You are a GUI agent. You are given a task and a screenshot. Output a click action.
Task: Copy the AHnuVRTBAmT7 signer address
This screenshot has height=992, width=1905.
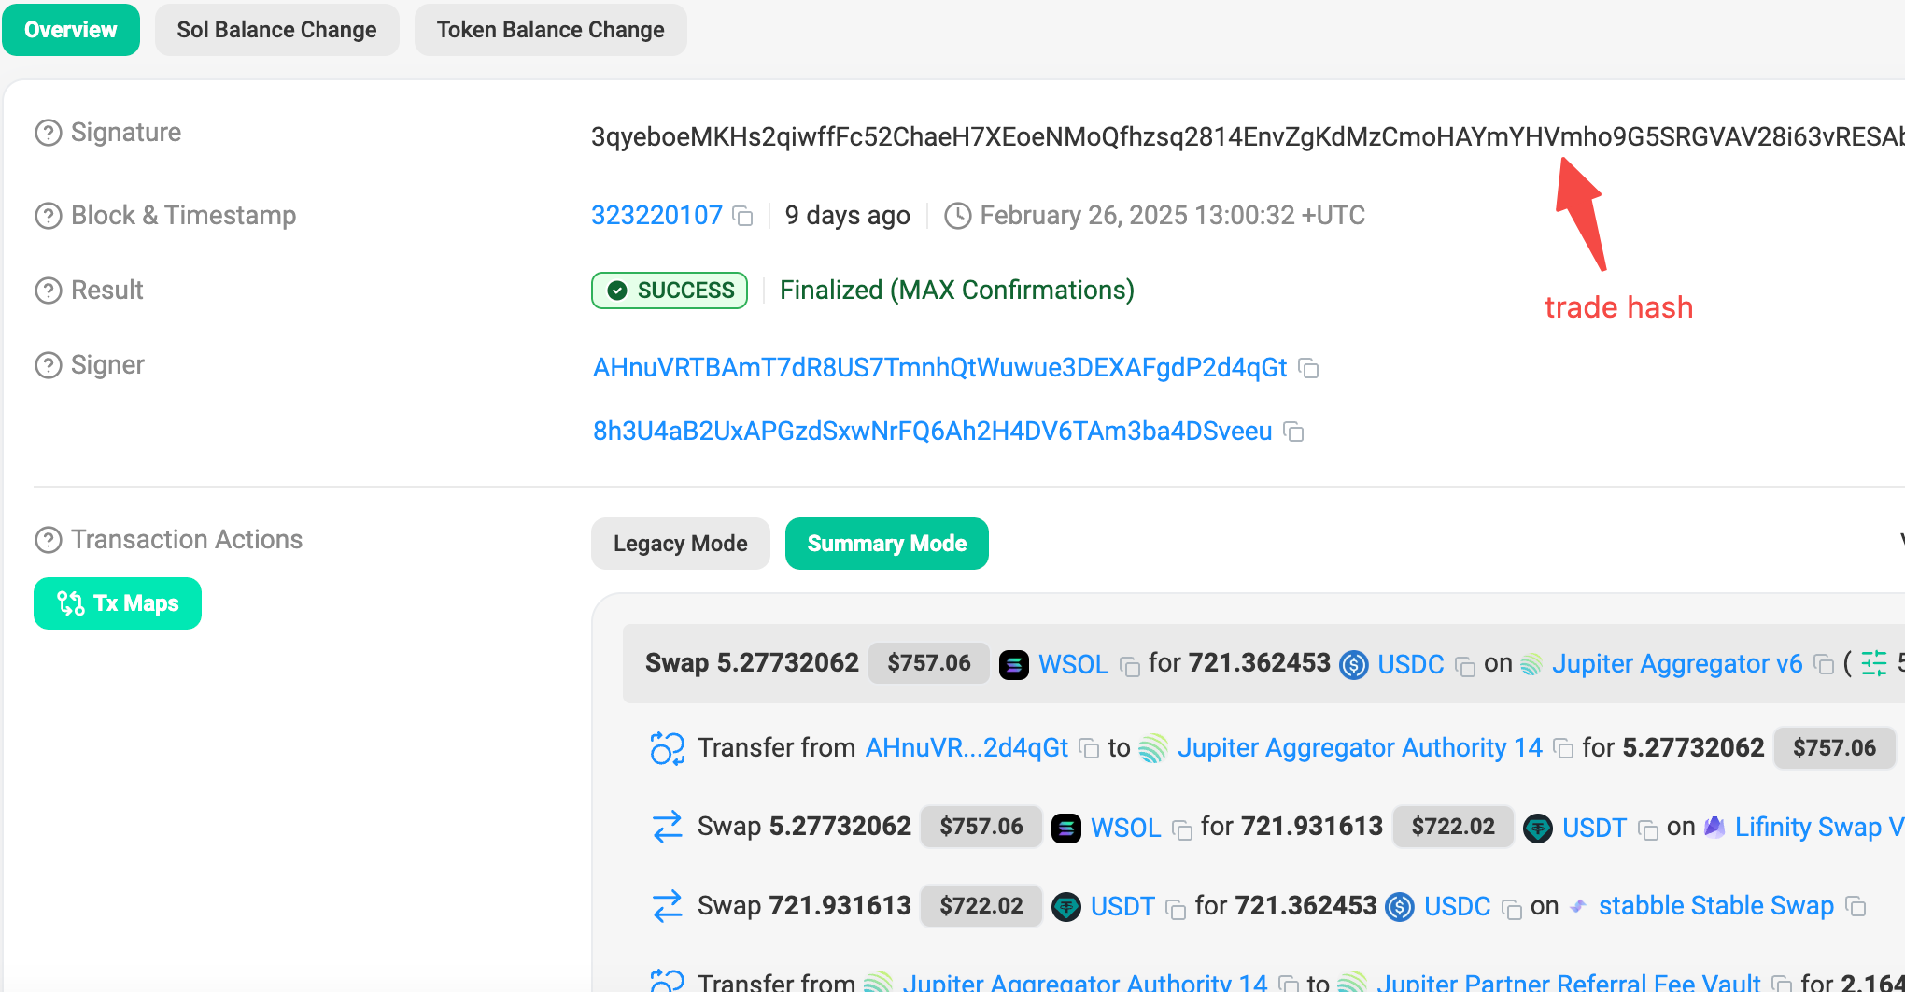[x=1309, y=369]
